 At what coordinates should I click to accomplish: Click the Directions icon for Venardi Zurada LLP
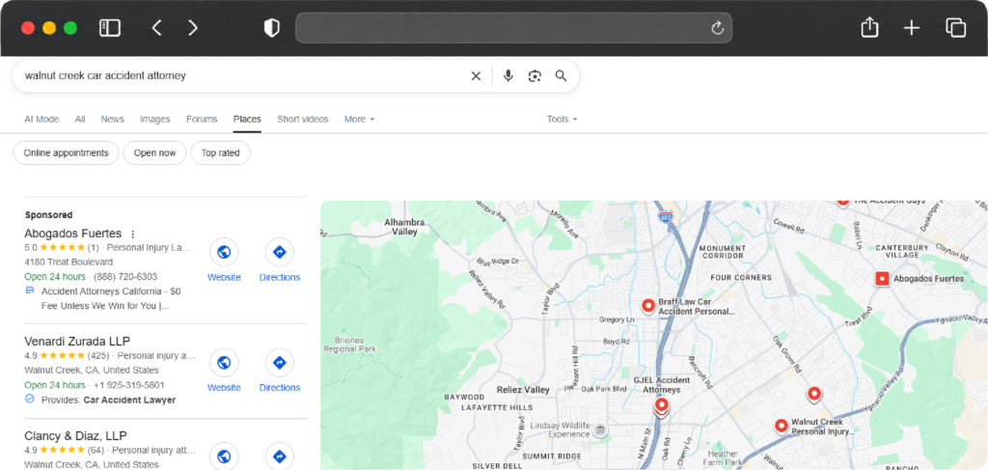(279, 363)
